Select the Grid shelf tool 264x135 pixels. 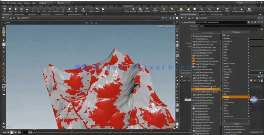pos(27,10)
